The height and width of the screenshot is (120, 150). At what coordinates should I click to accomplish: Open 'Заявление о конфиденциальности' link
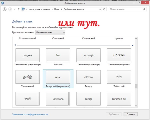(30, 114)
